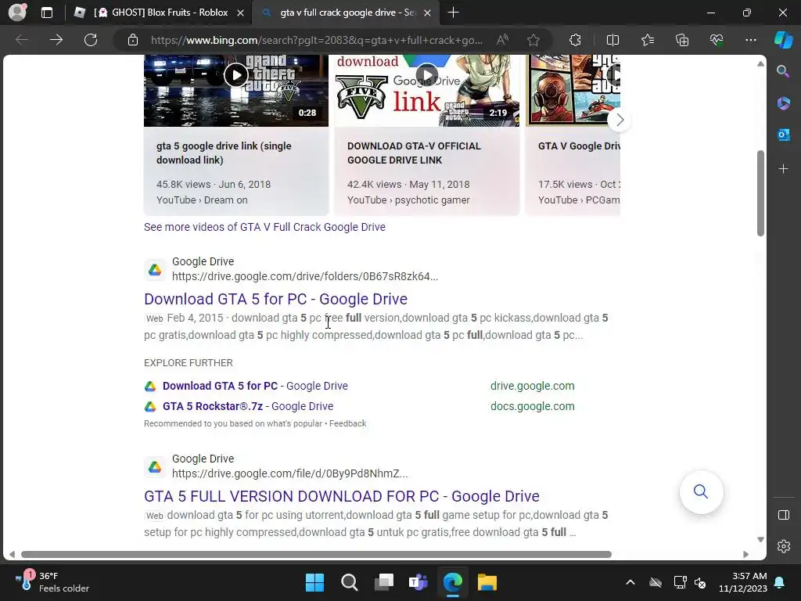
Task: Click the Google Drive favicon of first result
Action: 155,269
